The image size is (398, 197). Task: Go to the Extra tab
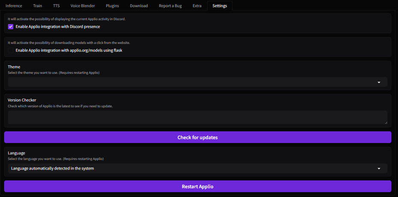pyautogui.click(x=197, y=6)
